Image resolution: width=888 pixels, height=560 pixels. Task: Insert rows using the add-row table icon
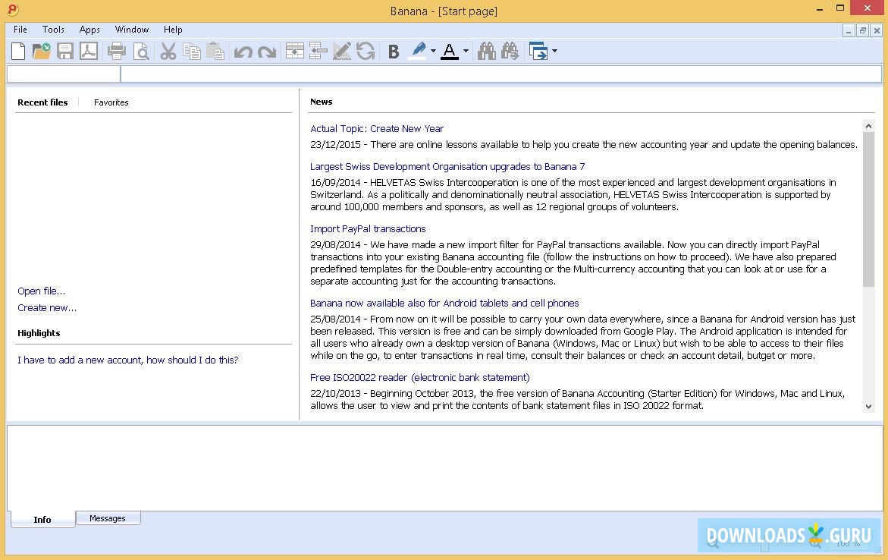[294, 51]
